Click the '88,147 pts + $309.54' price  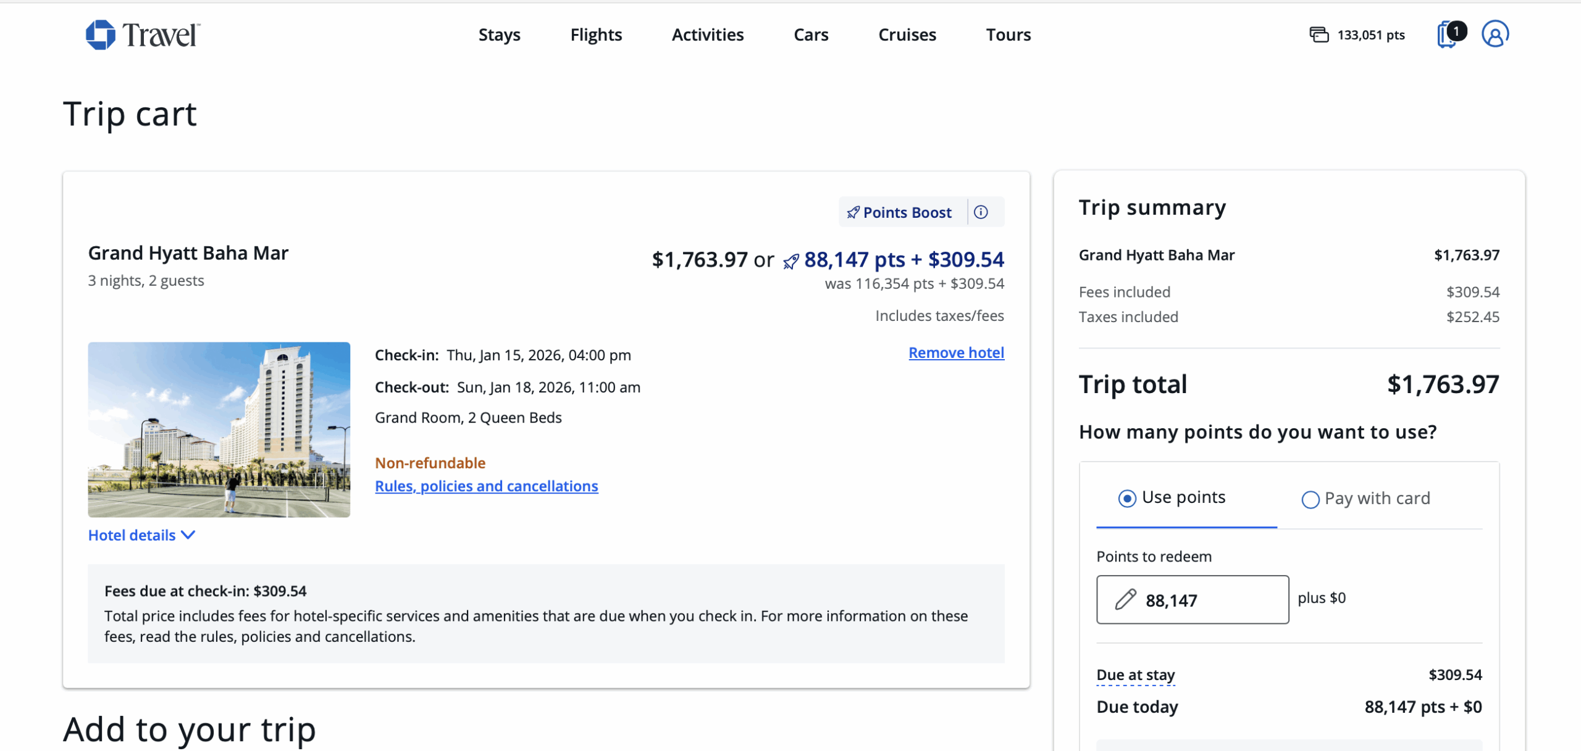[904, 260]
